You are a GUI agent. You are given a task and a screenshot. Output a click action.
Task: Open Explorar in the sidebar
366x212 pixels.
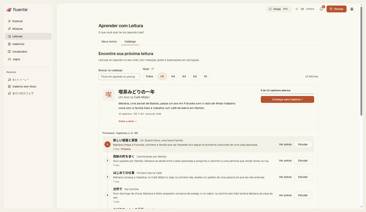28,21
